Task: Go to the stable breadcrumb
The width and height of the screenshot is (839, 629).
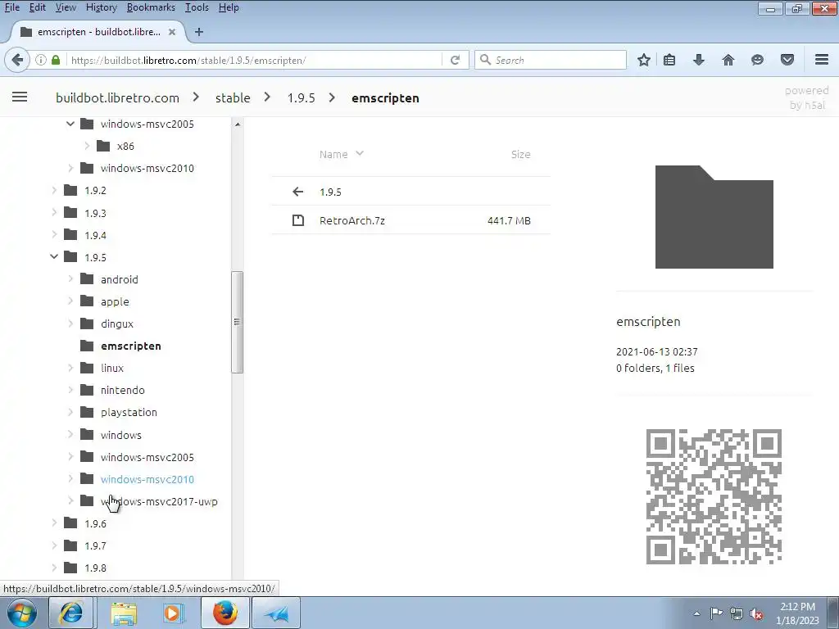Action: click(x=233, y=98)
